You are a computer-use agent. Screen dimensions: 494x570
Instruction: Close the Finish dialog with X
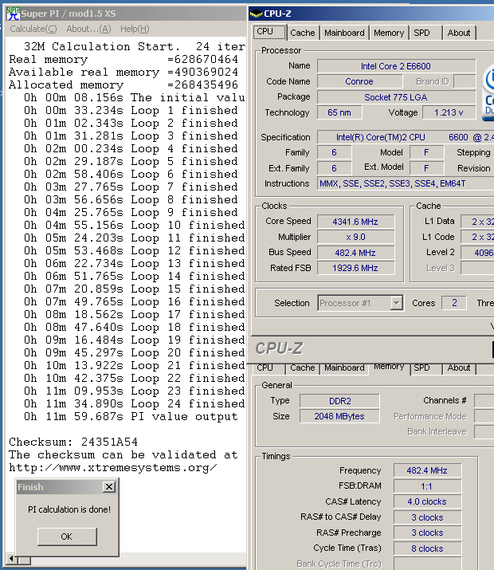[108, 487]
